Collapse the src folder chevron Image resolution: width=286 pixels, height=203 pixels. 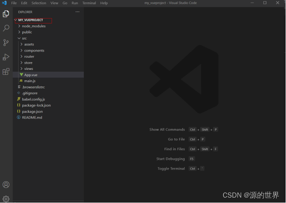pos(19,38)
